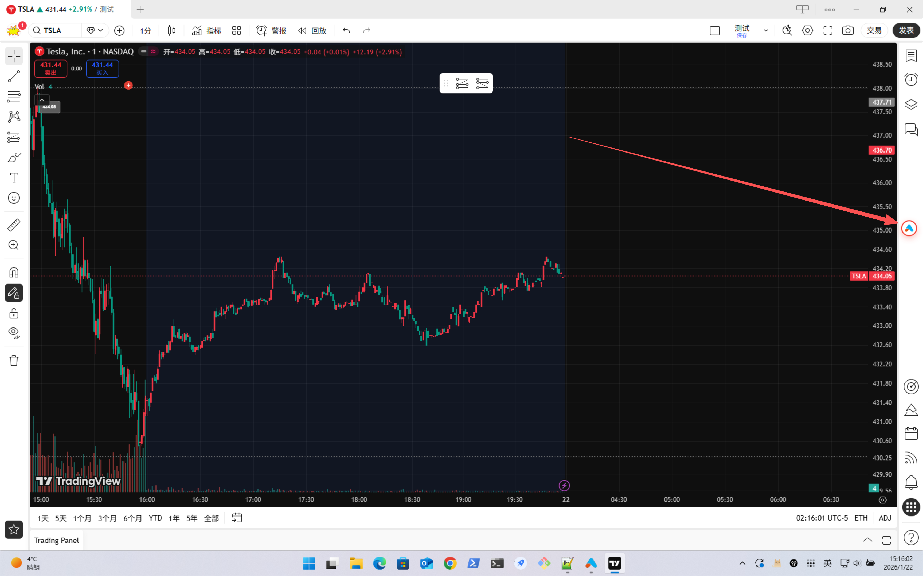Open quick search in the top toolbar
The width and height of the screenshot is (923, 576).
[787, 30]
